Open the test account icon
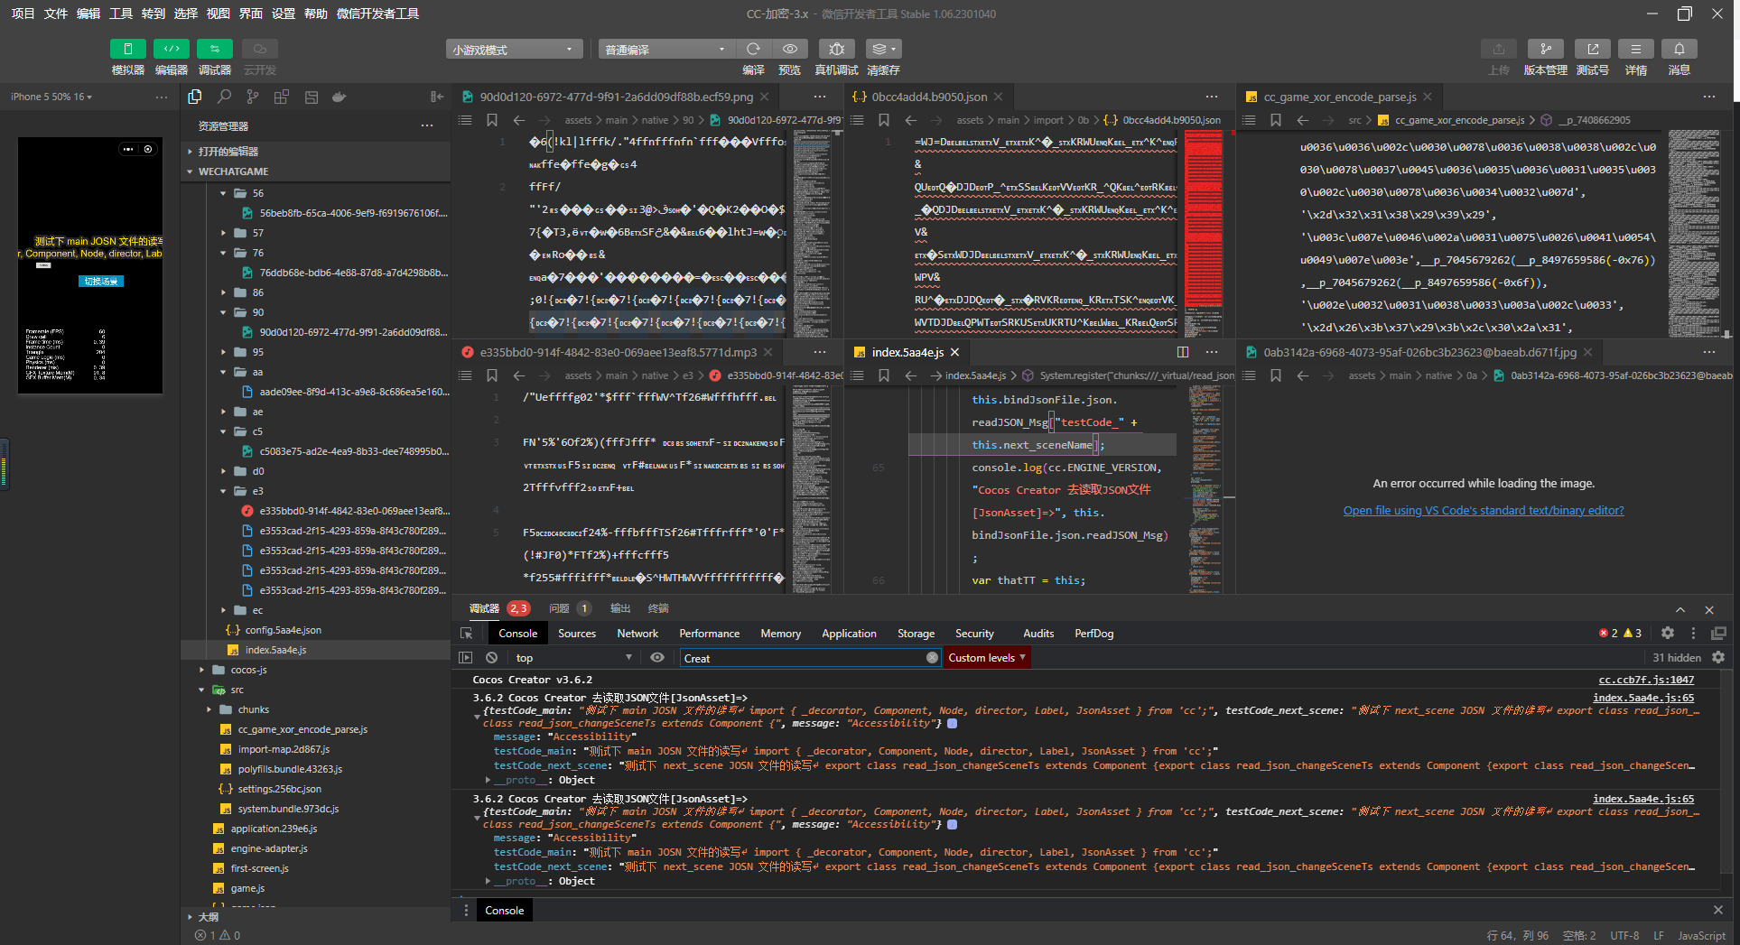Image resolution: width=1740 pixels, height=945 pixels. tap(1592, 49)
